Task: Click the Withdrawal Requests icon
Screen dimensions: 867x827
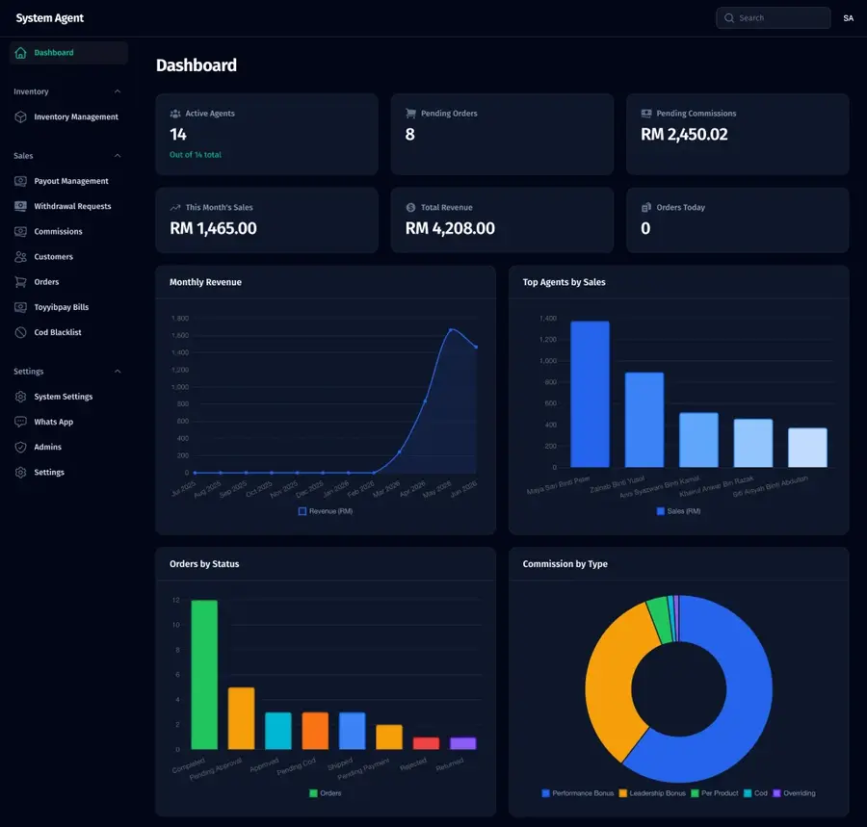Action: coord(20,206)
